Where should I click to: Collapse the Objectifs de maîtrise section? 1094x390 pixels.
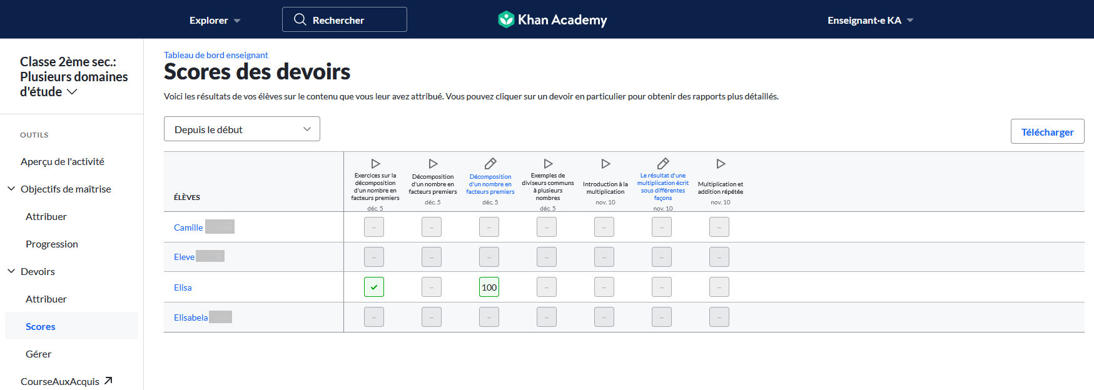coord(11,188)
